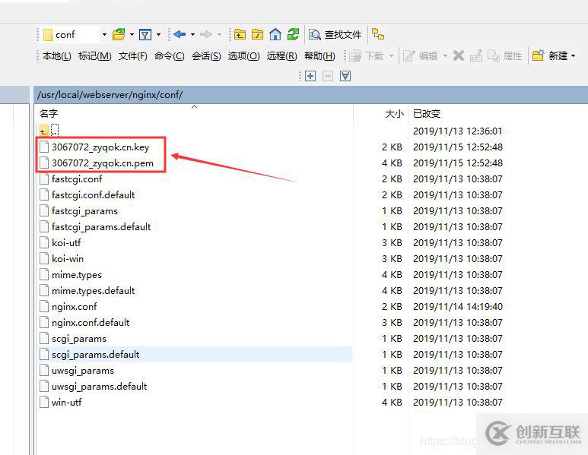Click the file icon next to win-utf
This screenshot has height=455, width=588.
tap(44, 402)
